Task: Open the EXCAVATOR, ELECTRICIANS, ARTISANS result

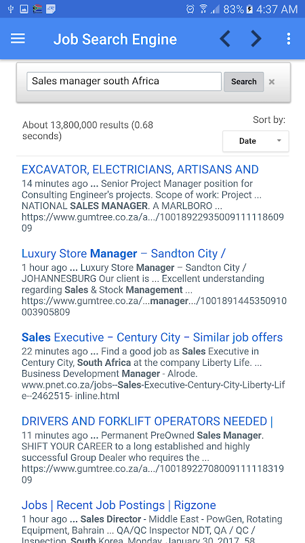Action: 140,169
